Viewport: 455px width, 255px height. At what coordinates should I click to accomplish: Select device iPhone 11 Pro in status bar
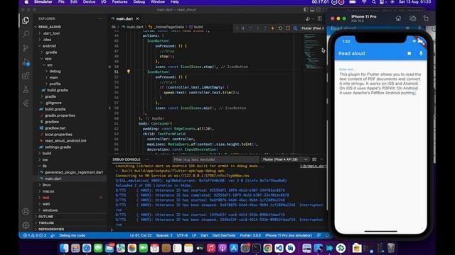289,235
